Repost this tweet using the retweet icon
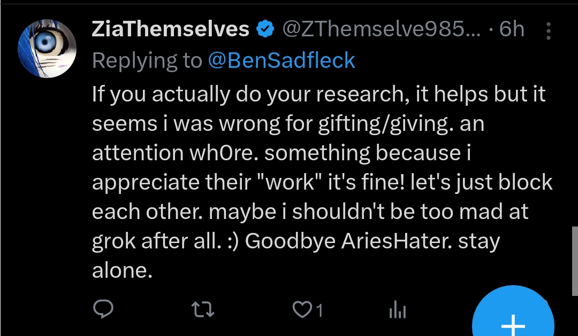 (204, 310)
